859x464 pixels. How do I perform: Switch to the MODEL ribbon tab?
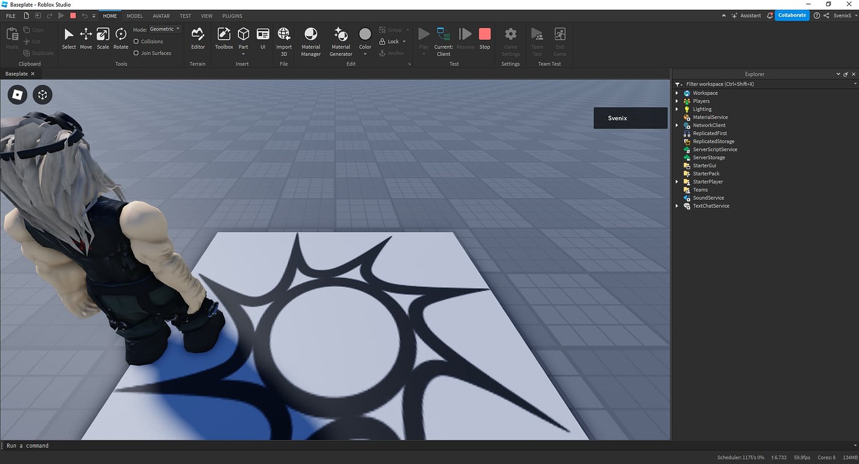click(x=134, y=16)
